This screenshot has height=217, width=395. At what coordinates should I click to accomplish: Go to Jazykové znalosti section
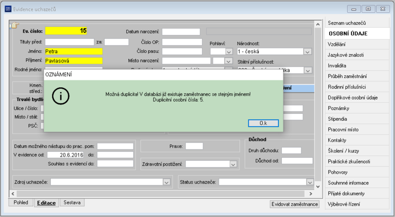point(357,55)
